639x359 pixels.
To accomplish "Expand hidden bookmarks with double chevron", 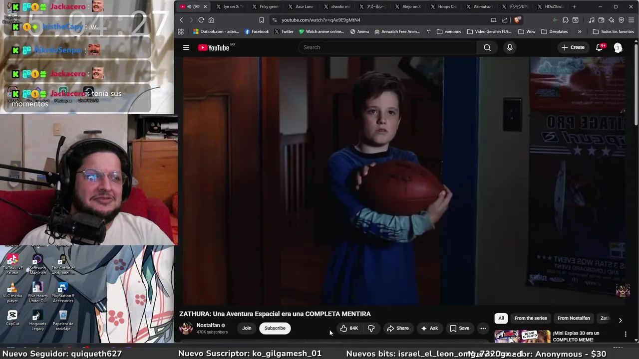I will [x=580, y=31].
